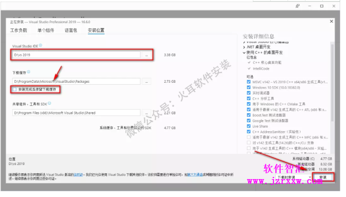Check v142 生成工具 C++/CLI 支持
This screenshot has width=346, height=197.
pyautogui.click(x=249, y=143)
